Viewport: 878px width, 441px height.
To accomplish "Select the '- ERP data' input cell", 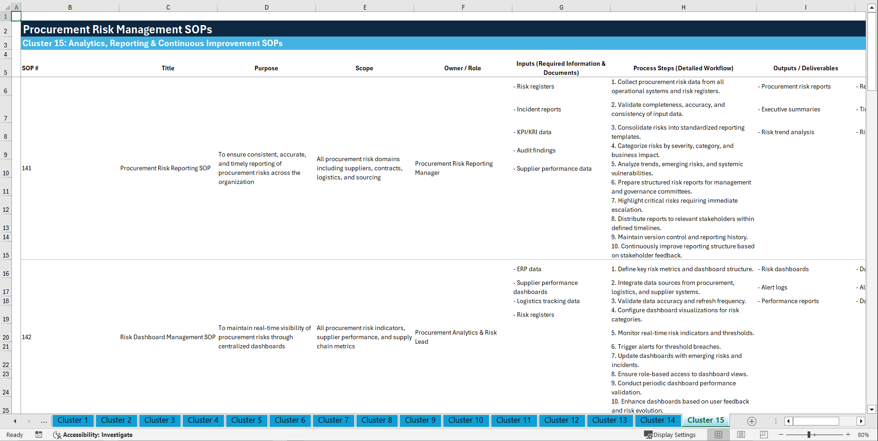I will coord(561,269).
